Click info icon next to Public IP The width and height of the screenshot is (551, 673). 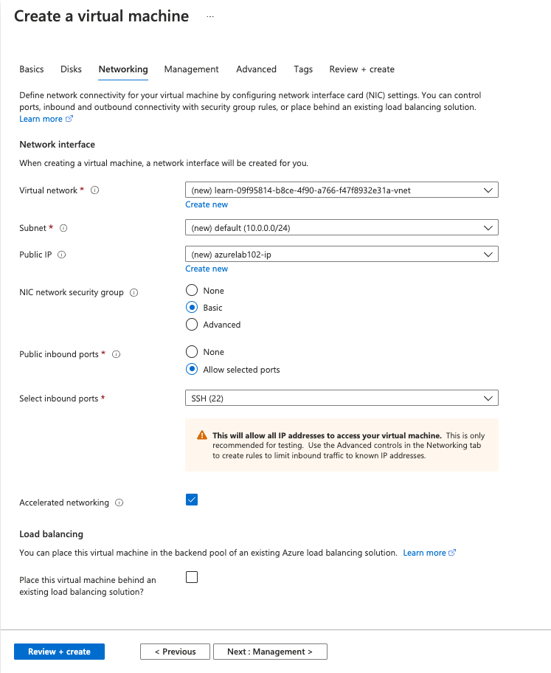(x=61, y=255)
